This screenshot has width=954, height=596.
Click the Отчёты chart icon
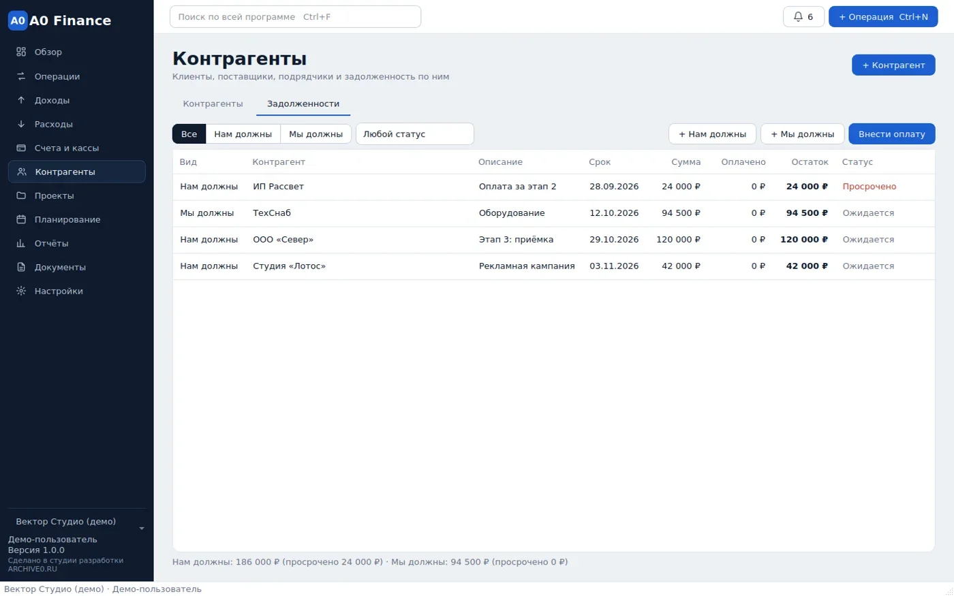pyautogui.click(x=21, y=243)
